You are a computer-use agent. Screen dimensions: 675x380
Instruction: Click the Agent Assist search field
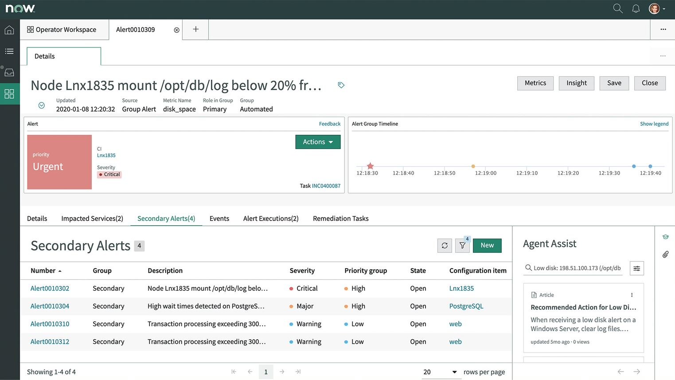[x=576, y=268]
